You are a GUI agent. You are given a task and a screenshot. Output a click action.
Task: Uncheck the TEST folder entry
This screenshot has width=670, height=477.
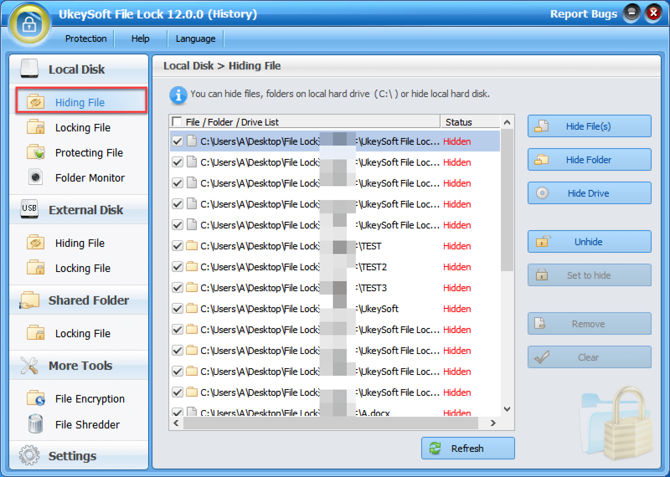pos(177,246)
